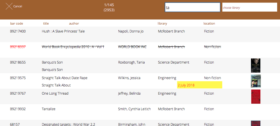Viewport: 280px width, 126px height.
Task: Click author Jeffrey, Belinda
Action: pos(129,94)
